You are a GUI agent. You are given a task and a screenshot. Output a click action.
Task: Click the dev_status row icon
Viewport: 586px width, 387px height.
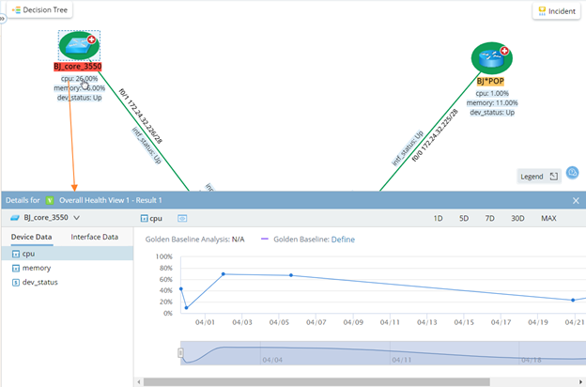[x=16, y=283]
